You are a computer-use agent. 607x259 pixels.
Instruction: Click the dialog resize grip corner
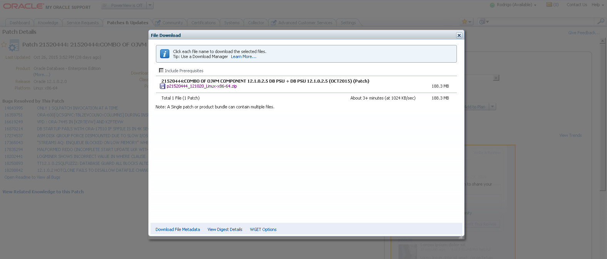click(460, 237)
